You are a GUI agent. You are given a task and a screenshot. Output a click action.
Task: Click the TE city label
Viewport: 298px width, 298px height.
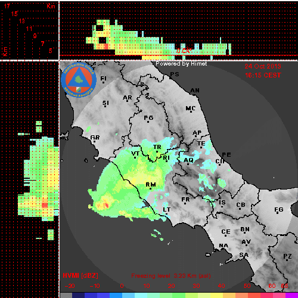201,143
